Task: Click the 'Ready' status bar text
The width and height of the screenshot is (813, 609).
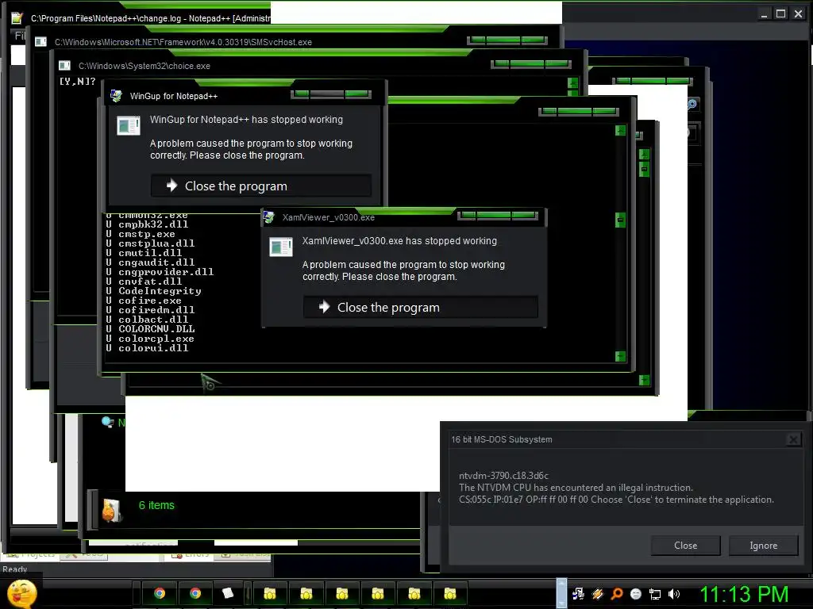Action: [14, 569]
